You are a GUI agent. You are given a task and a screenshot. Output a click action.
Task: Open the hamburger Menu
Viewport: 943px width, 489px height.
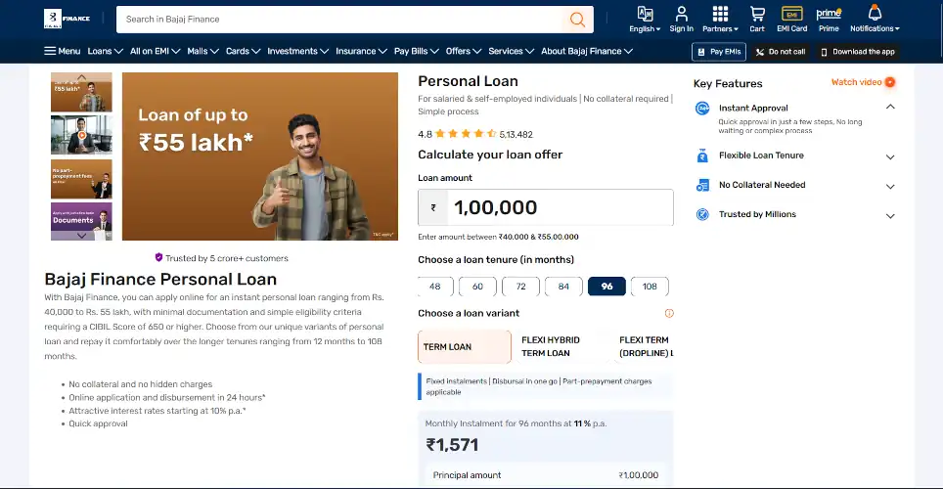(x=62, y=51)
